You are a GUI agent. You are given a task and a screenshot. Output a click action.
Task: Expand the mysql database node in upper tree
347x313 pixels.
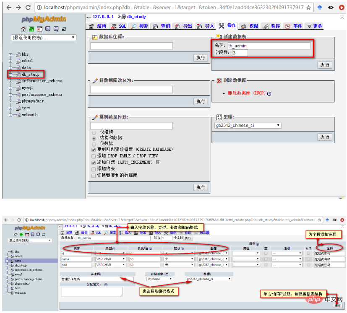(x=10, y=88)
